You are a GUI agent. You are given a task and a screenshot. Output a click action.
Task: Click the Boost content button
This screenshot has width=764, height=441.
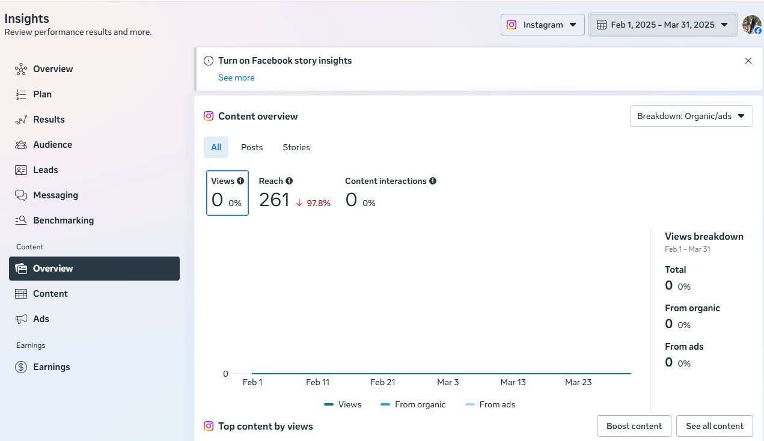pos(634,426)
